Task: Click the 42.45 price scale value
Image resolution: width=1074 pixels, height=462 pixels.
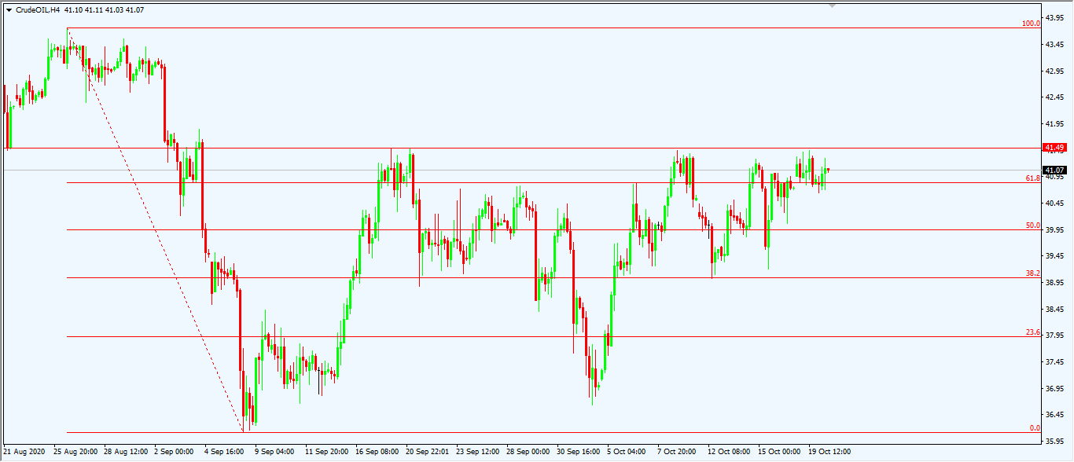Action: coord(1055,97)
